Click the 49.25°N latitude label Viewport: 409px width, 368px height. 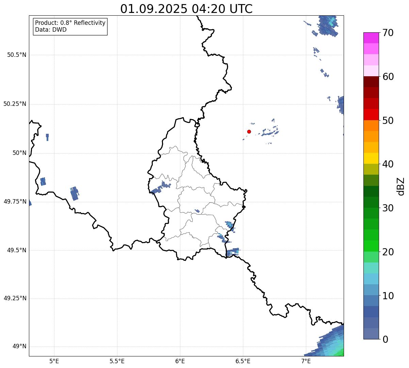15,299
